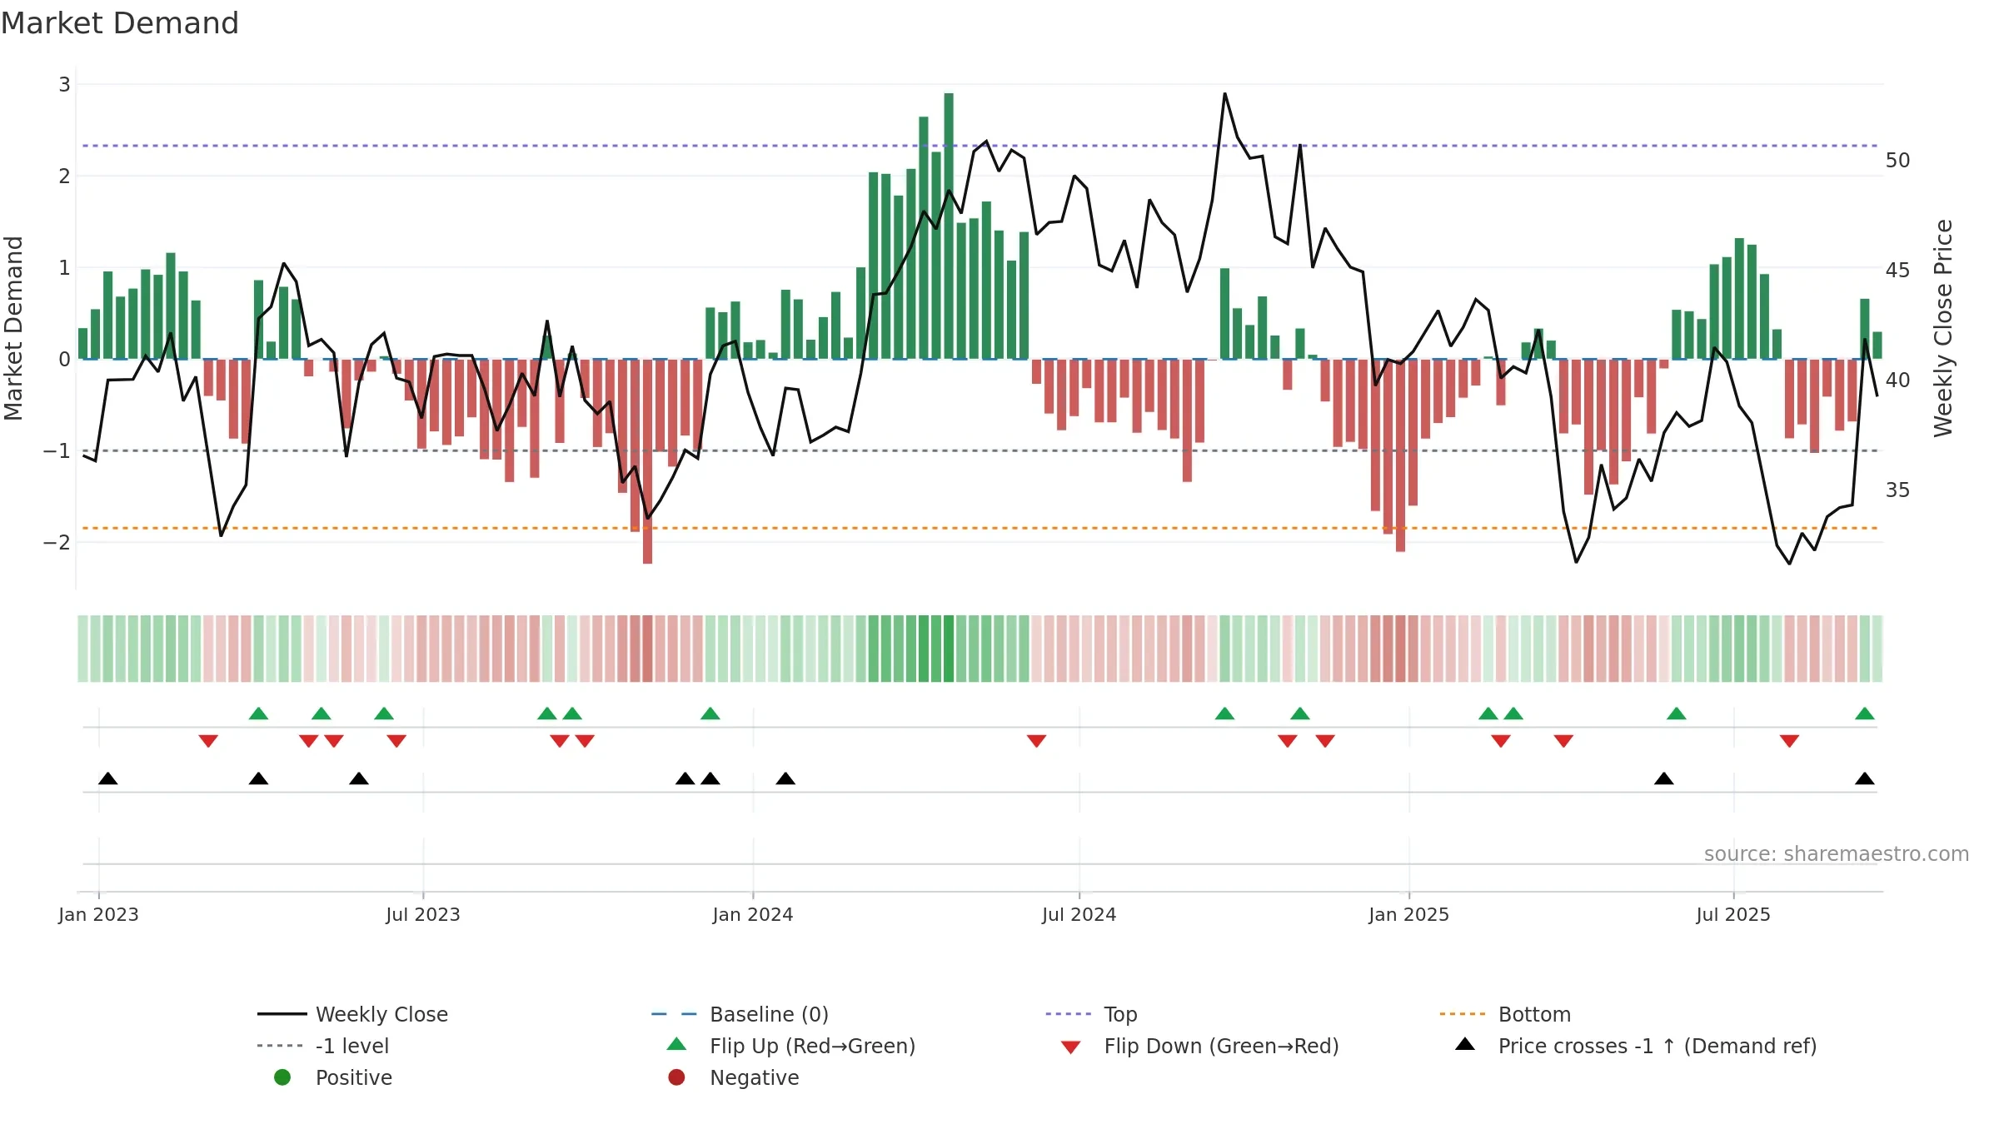Click the 'Jul 2023' x-axis label
Viewport: 1999px width, 1124px height.
tap(423, 914)
